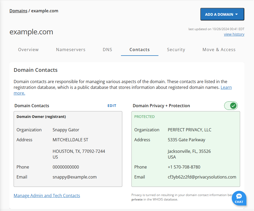Switch to the Security tab
The height and width of the screenshot is (211, 254).
(x=176, y=50)
